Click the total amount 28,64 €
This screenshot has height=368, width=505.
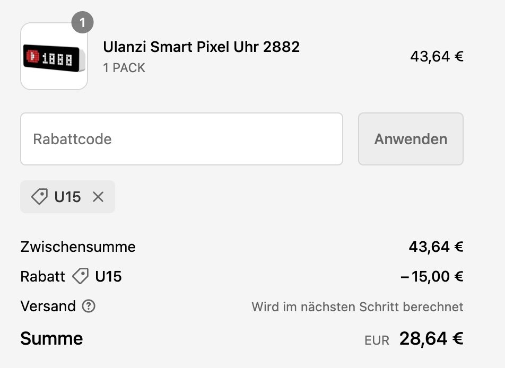[431, 338]
